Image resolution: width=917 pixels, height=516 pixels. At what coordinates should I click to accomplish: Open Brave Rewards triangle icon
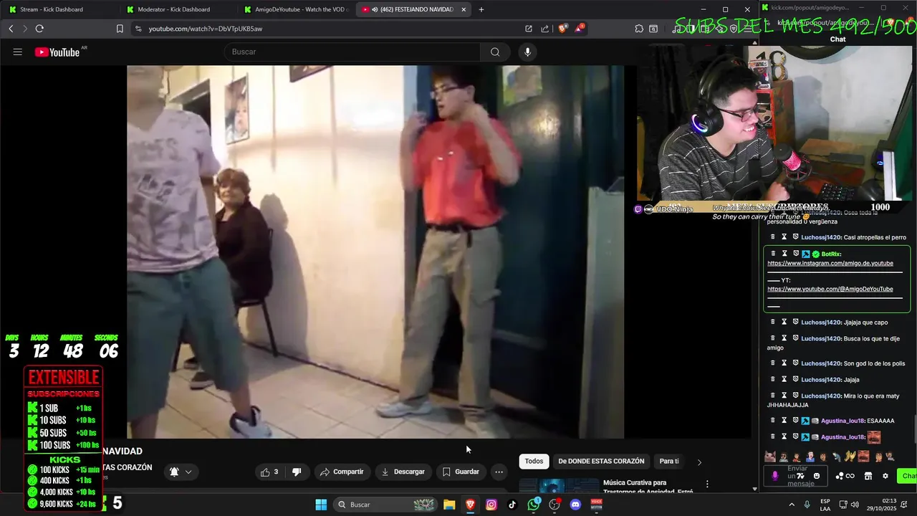coord(578,29)
